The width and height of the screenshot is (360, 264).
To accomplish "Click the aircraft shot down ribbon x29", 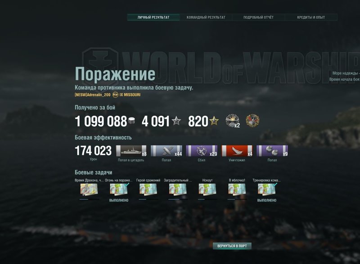I will (x=202, y=151).
